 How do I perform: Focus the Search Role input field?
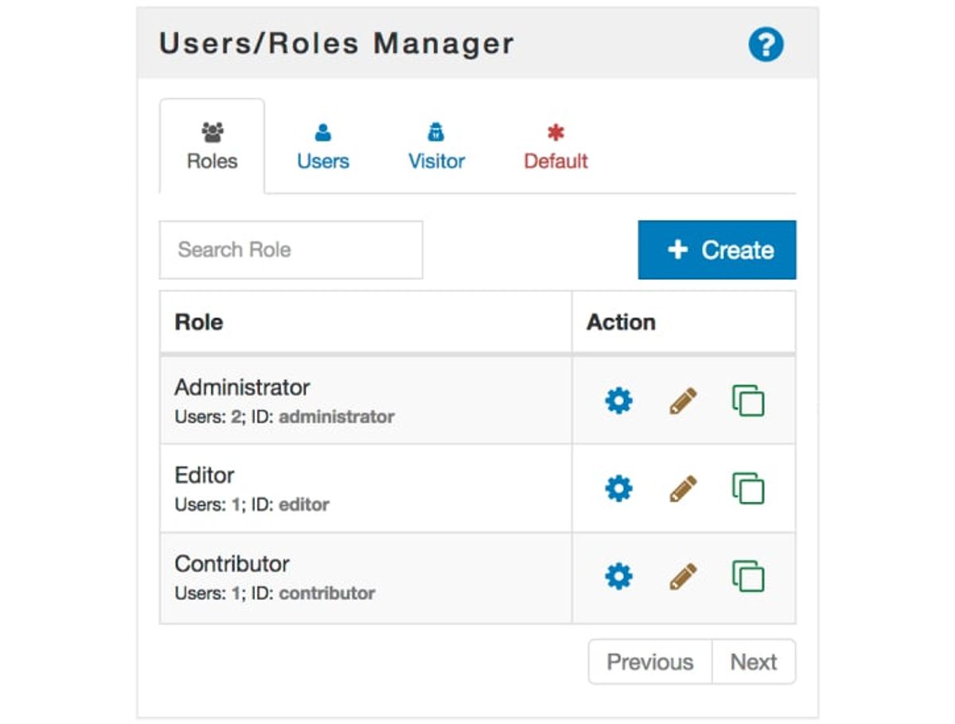click(x=291, y=250)
